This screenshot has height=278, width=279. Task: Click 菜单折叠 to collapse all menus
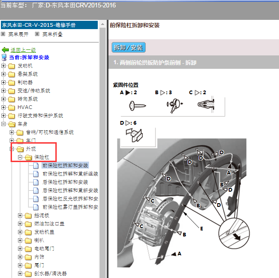52,34
